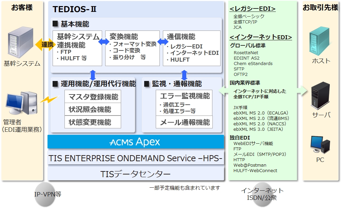Click the ・振り分け 等 bullet
The height and width of the screenshot is (208, 342).
tap(127, 57)
